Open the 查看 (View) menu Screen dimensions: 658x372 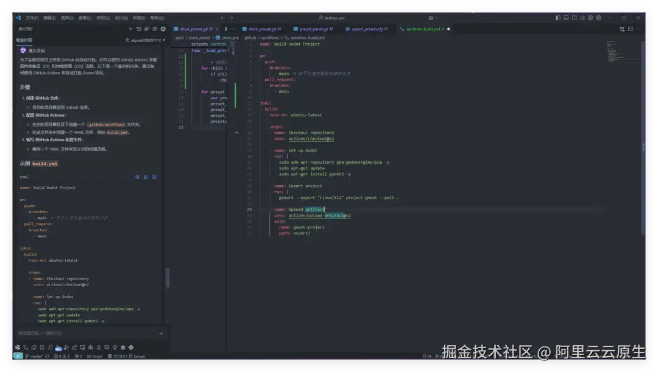pos(85,18)
